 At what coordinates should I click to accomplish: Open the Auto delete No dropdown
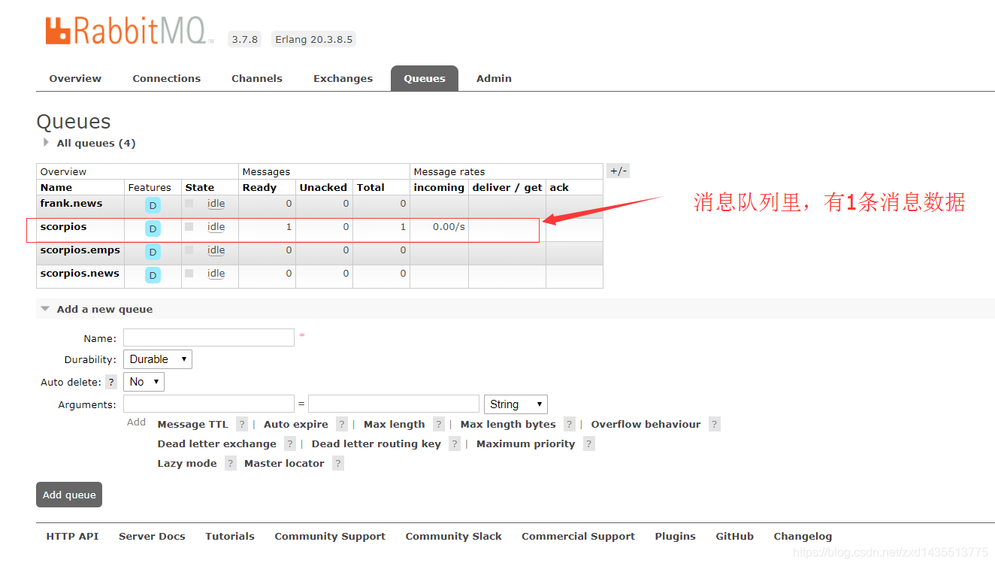[x=144, y=382]
